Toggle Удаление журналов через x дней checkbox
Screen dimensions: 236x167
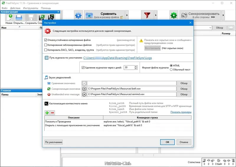[83, 68]
